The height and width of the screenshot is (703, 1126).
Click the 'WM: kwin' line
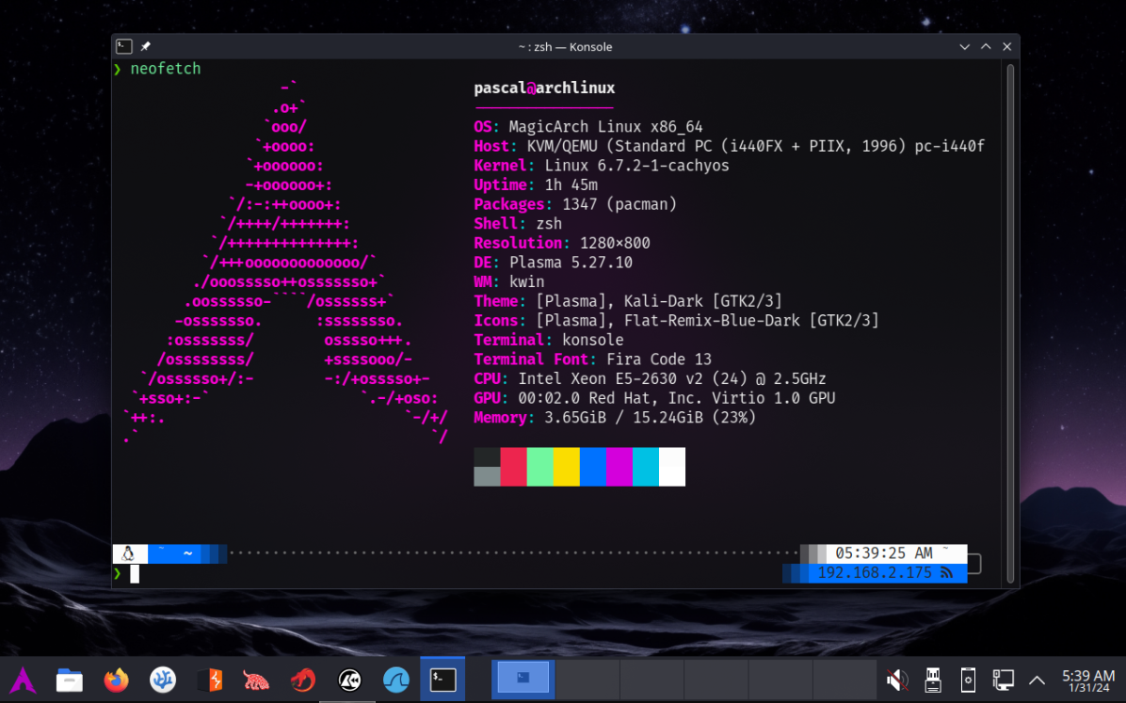(508, 282)
